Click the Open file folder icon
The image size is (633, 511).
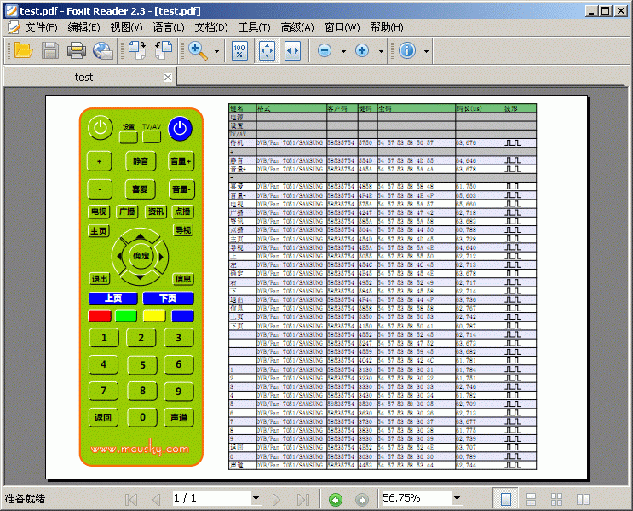(23, 50)
